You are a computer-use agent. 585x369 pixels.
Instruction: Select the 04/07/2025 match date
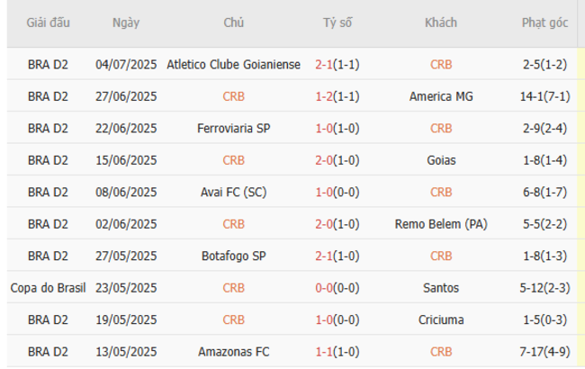pos(126,65)
